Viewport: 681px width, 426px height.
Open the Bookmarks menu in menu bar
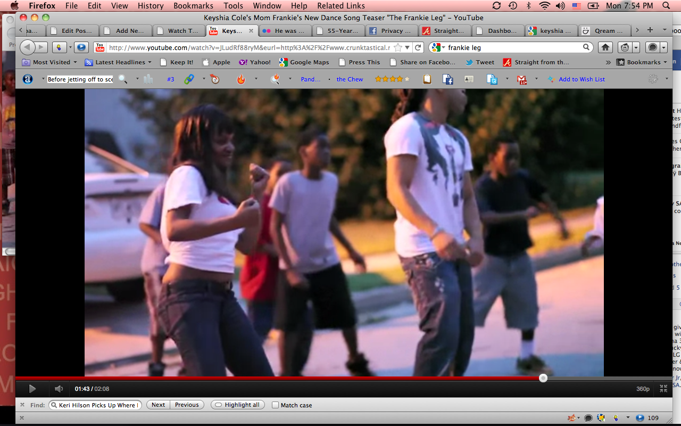[x=194, y=6]
